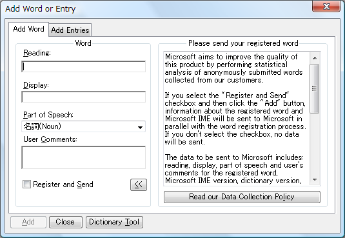Screen dimensions: 345x238
Task: Switch to the Add Entries tab
Action: (x=70, y=30)
